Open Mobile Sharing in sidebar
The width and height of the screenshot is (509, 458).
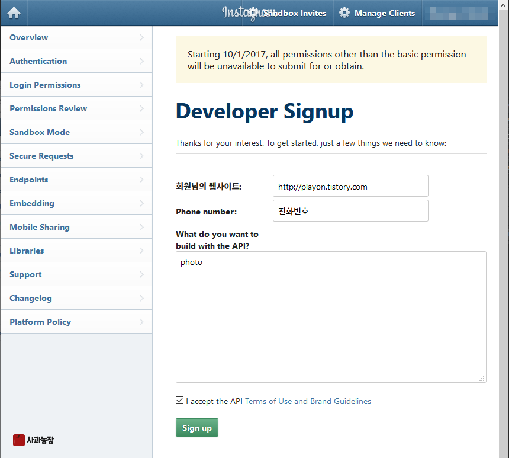(76, 227)
